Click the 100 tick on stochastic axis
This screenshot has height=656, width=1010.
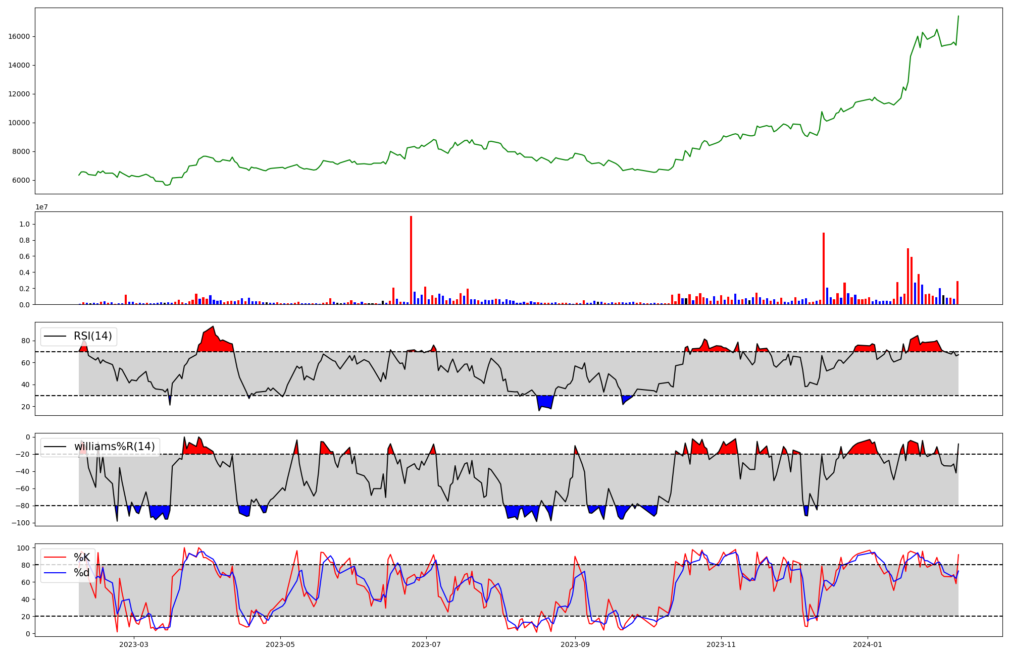click(24, 548)
